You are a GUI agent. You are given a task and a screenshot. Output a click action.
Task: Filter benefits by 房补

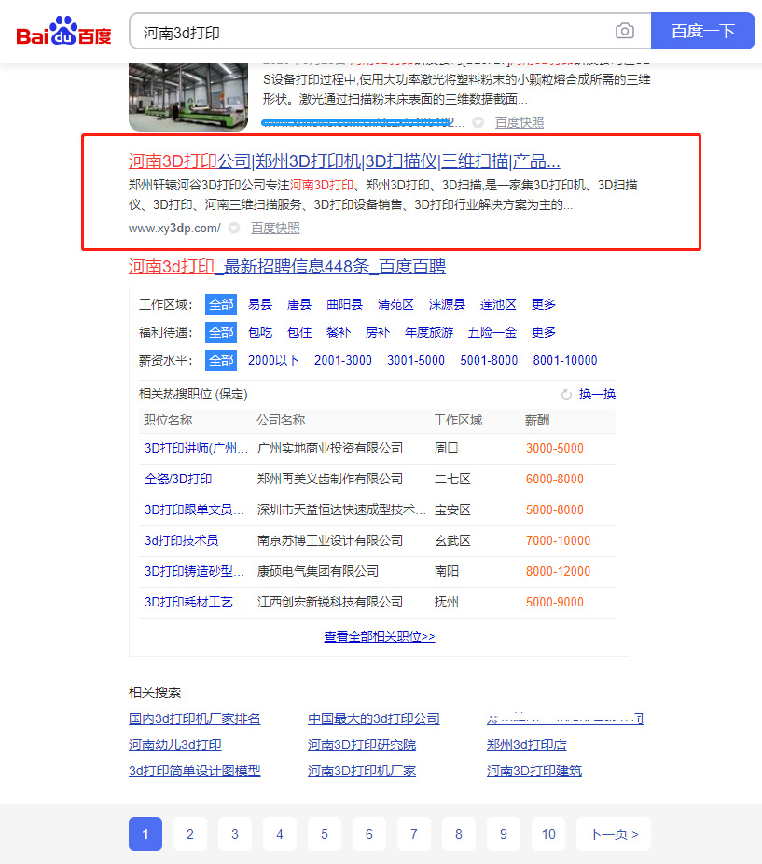pyautogui.click(x=378, y=332)
